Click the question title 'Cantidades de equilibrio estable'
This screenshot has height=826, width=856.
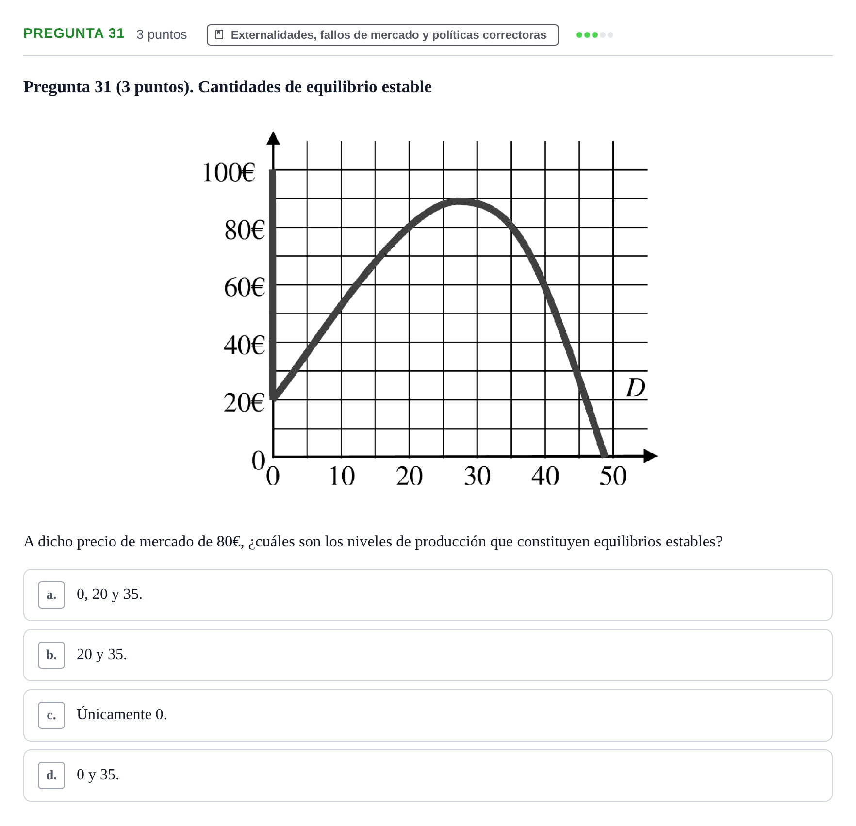click(314, 87)
